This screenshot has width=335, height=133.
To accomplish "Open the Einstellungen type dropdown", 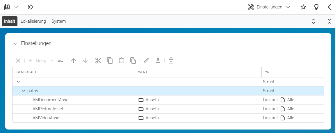I will click(269, 7).
